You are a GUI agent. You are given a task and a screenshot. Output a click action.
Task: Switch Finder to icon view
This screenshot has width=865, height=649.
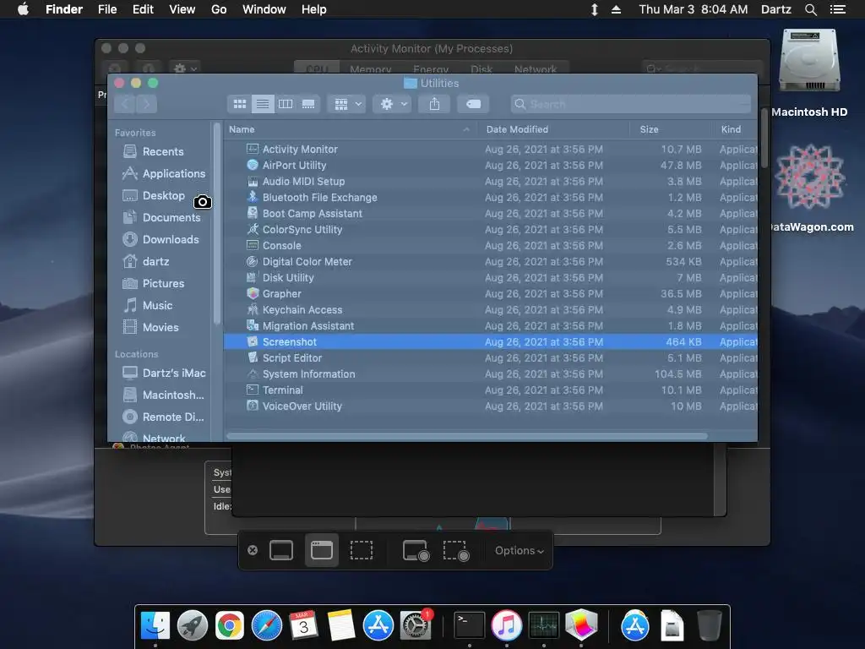[x=239, y=104]
